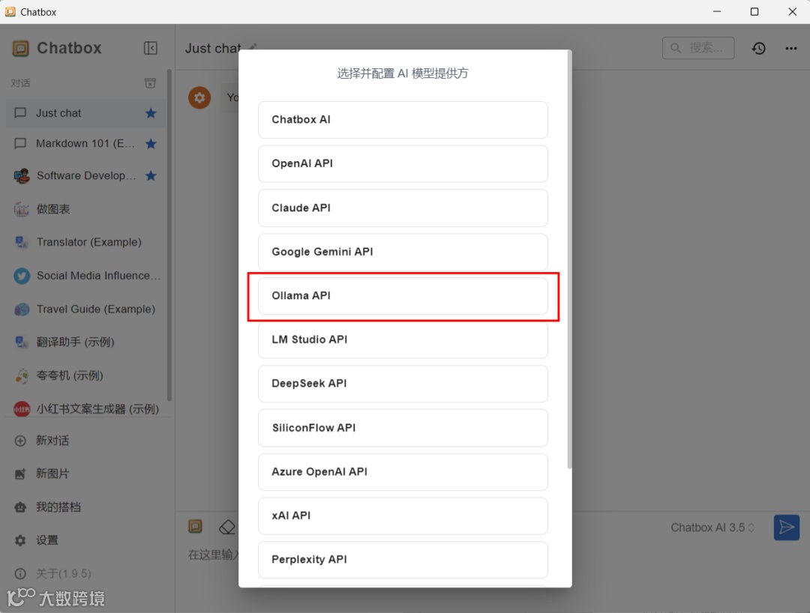Maximize the Chatbox window
The height and width of the screenshot is (613, 810).
click(754, 11)
